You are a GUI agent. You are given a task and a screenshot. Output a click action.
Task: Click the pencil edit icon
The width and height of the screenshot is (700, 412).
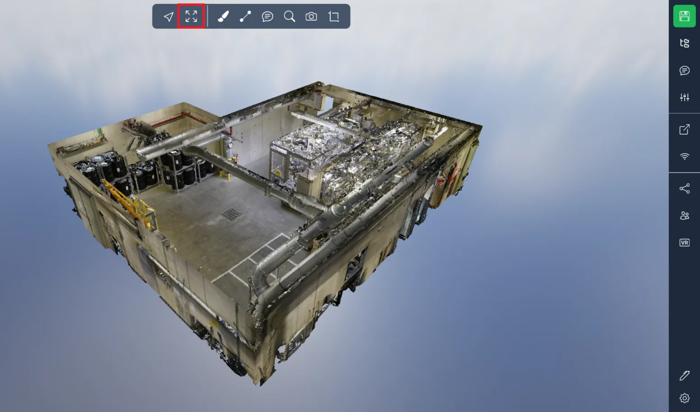click(x=684, y=376)
